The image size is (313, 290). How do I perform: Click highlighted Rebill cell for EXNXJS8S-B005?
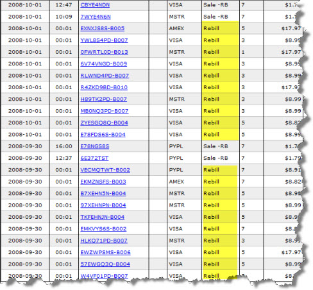point(220,28)
